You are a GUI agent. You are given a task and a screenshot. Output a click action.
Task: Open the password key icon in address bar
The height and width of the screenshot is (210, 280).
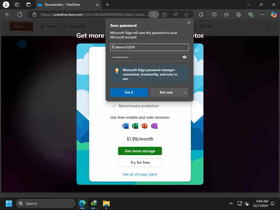[154, 14]
